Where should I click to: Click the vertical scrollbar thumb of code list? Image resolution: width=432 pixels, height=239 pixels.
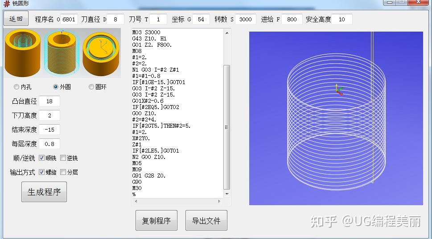tap(226, 127)
